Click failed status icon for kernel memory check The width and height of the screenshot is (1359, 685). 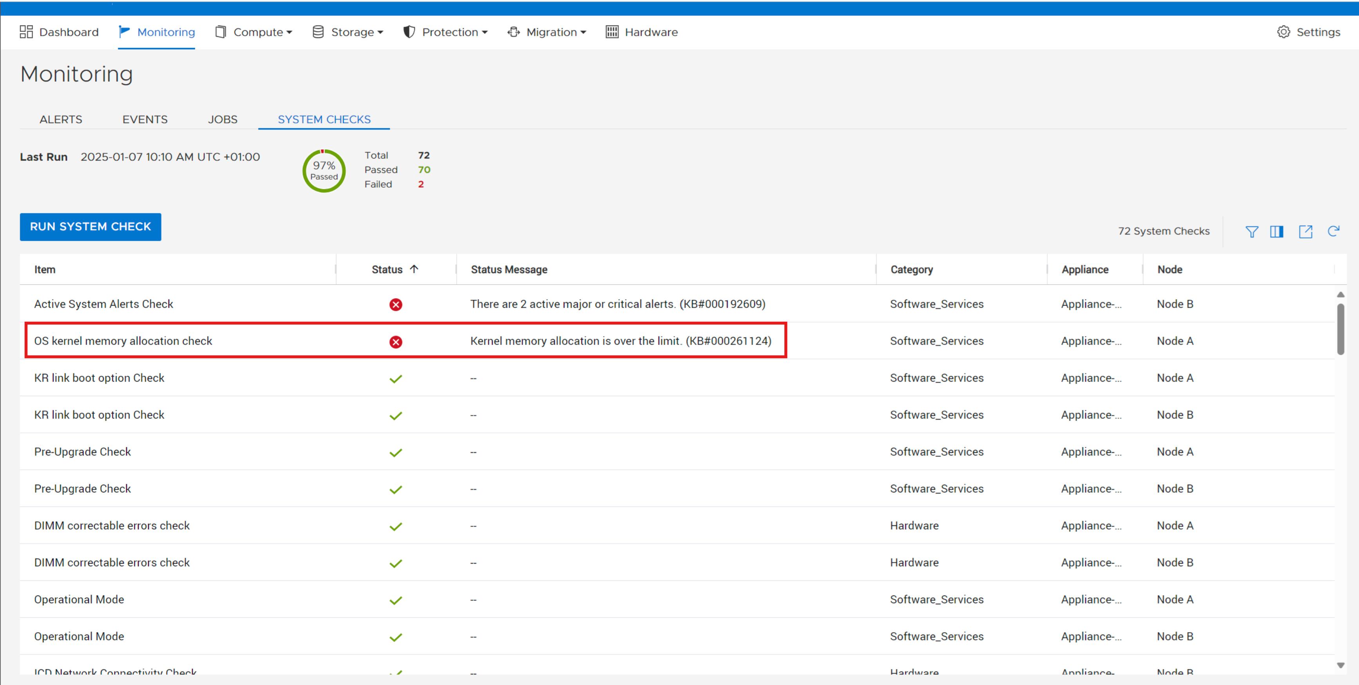point(395,342)
